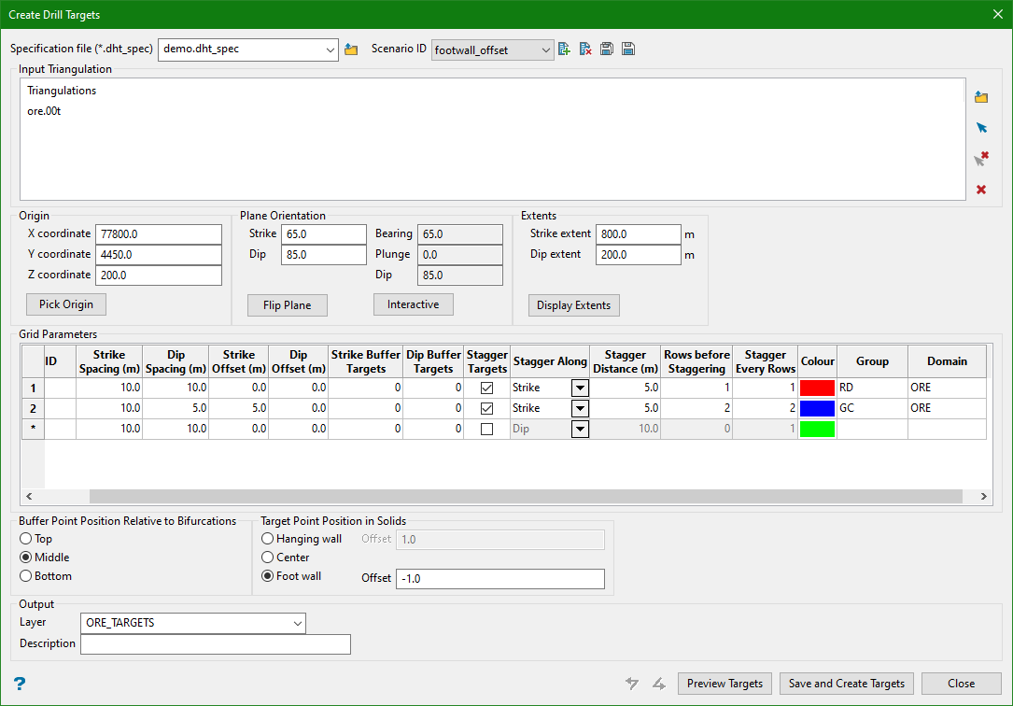Click the first save scenario disk icon
Screen dimensions: 1013x706
607,49
